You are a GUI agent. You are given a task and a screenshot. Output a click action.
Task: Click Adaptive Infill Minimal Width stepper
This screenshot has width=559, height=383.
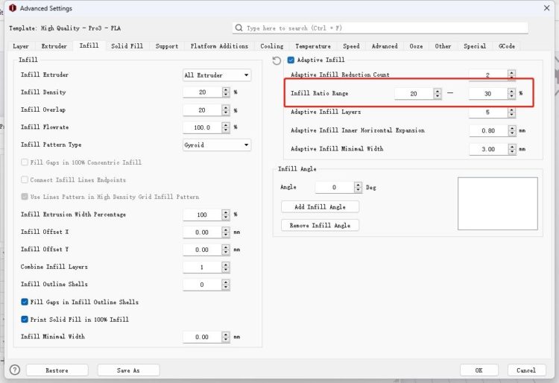click(512, 149)
